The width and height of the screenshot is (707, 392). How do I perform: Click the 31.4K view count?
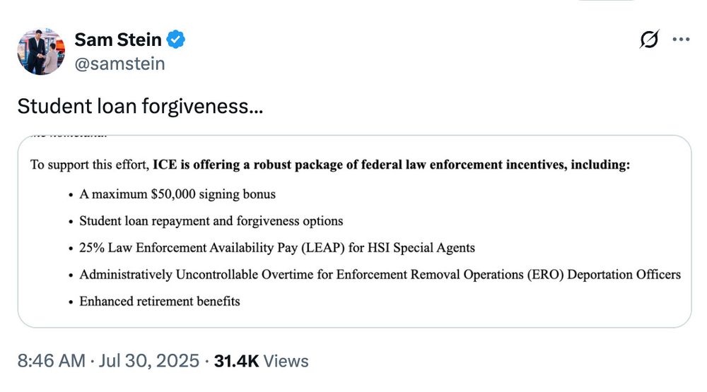[x=236, y=361]
